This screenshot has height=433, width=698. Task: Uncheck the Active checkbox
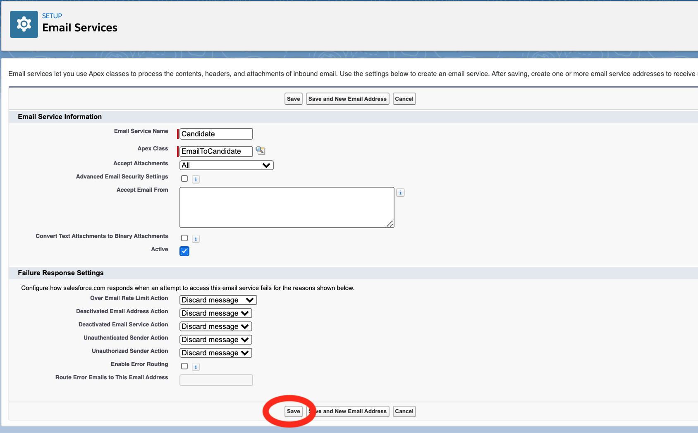184,251
